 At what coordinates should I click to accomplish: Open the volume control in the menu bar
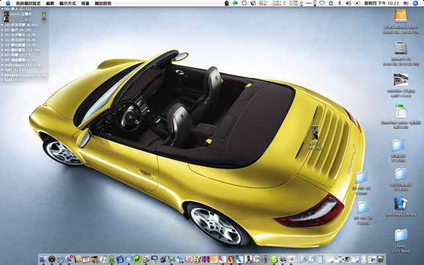click(348, 3)
